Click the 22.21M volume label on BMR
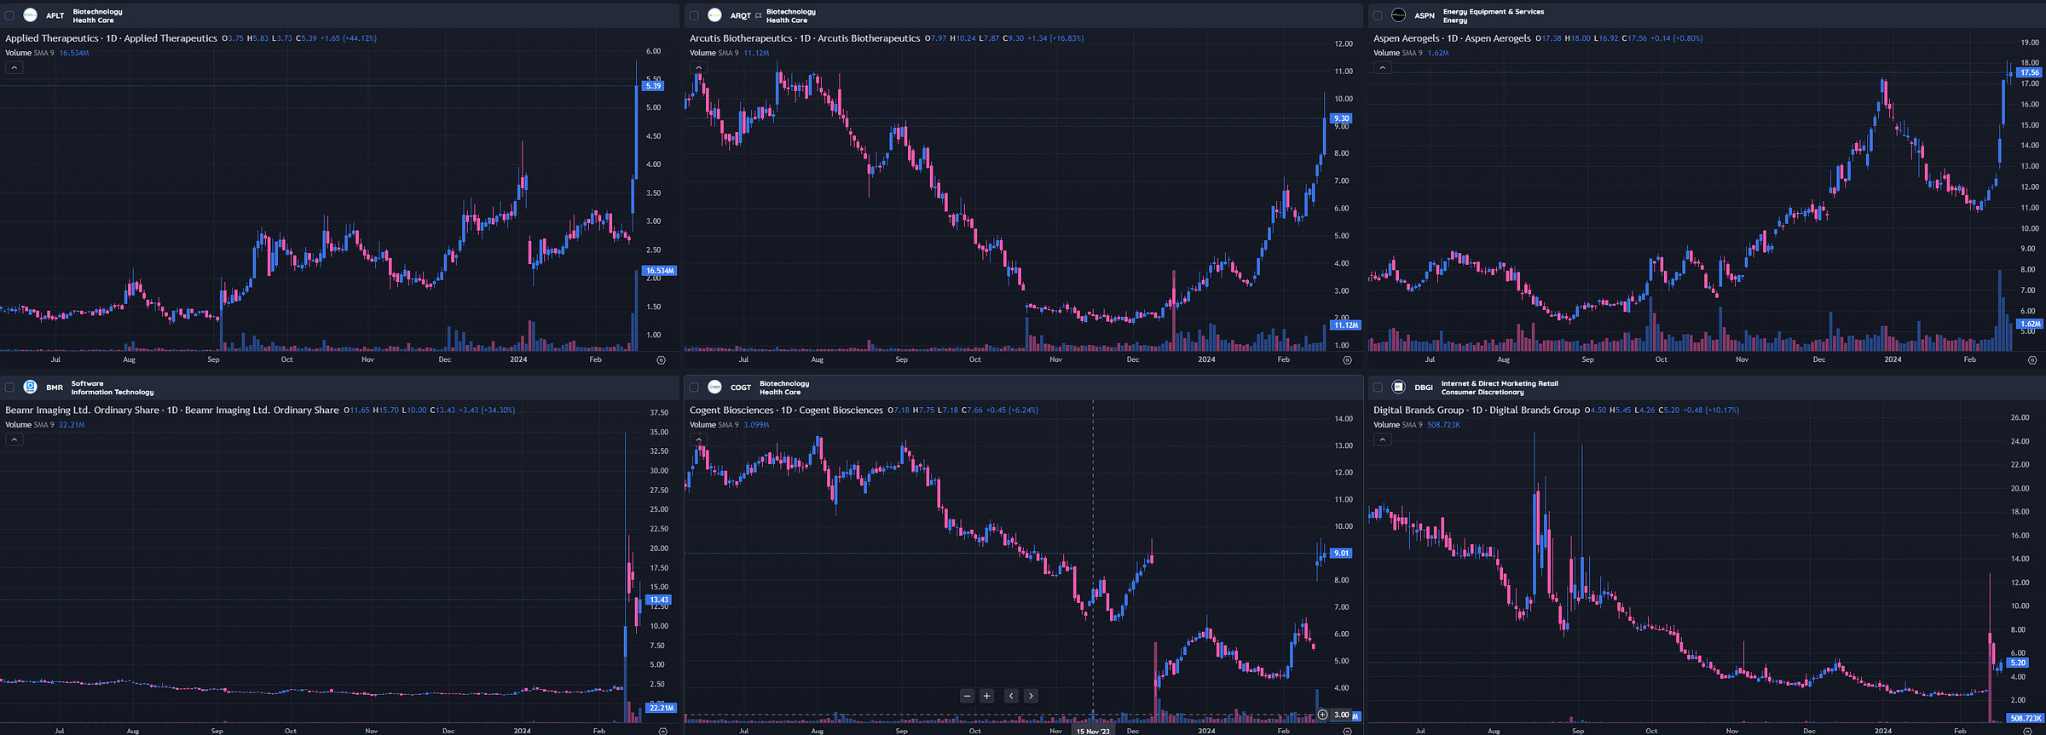Viewport: 2046px width, 735px height. point(661,708)
